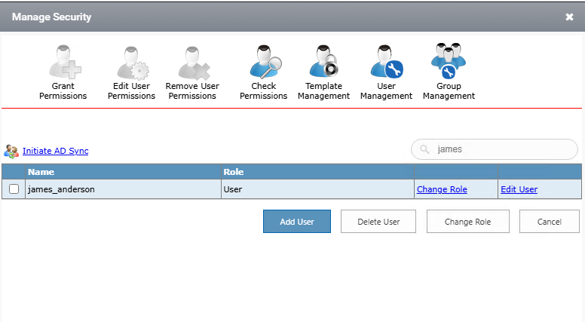Image resolution: width=585 pixels, height=322 pixels.
Task: Cancel the Manage Security dialog
Action: (x=549, y=222)
